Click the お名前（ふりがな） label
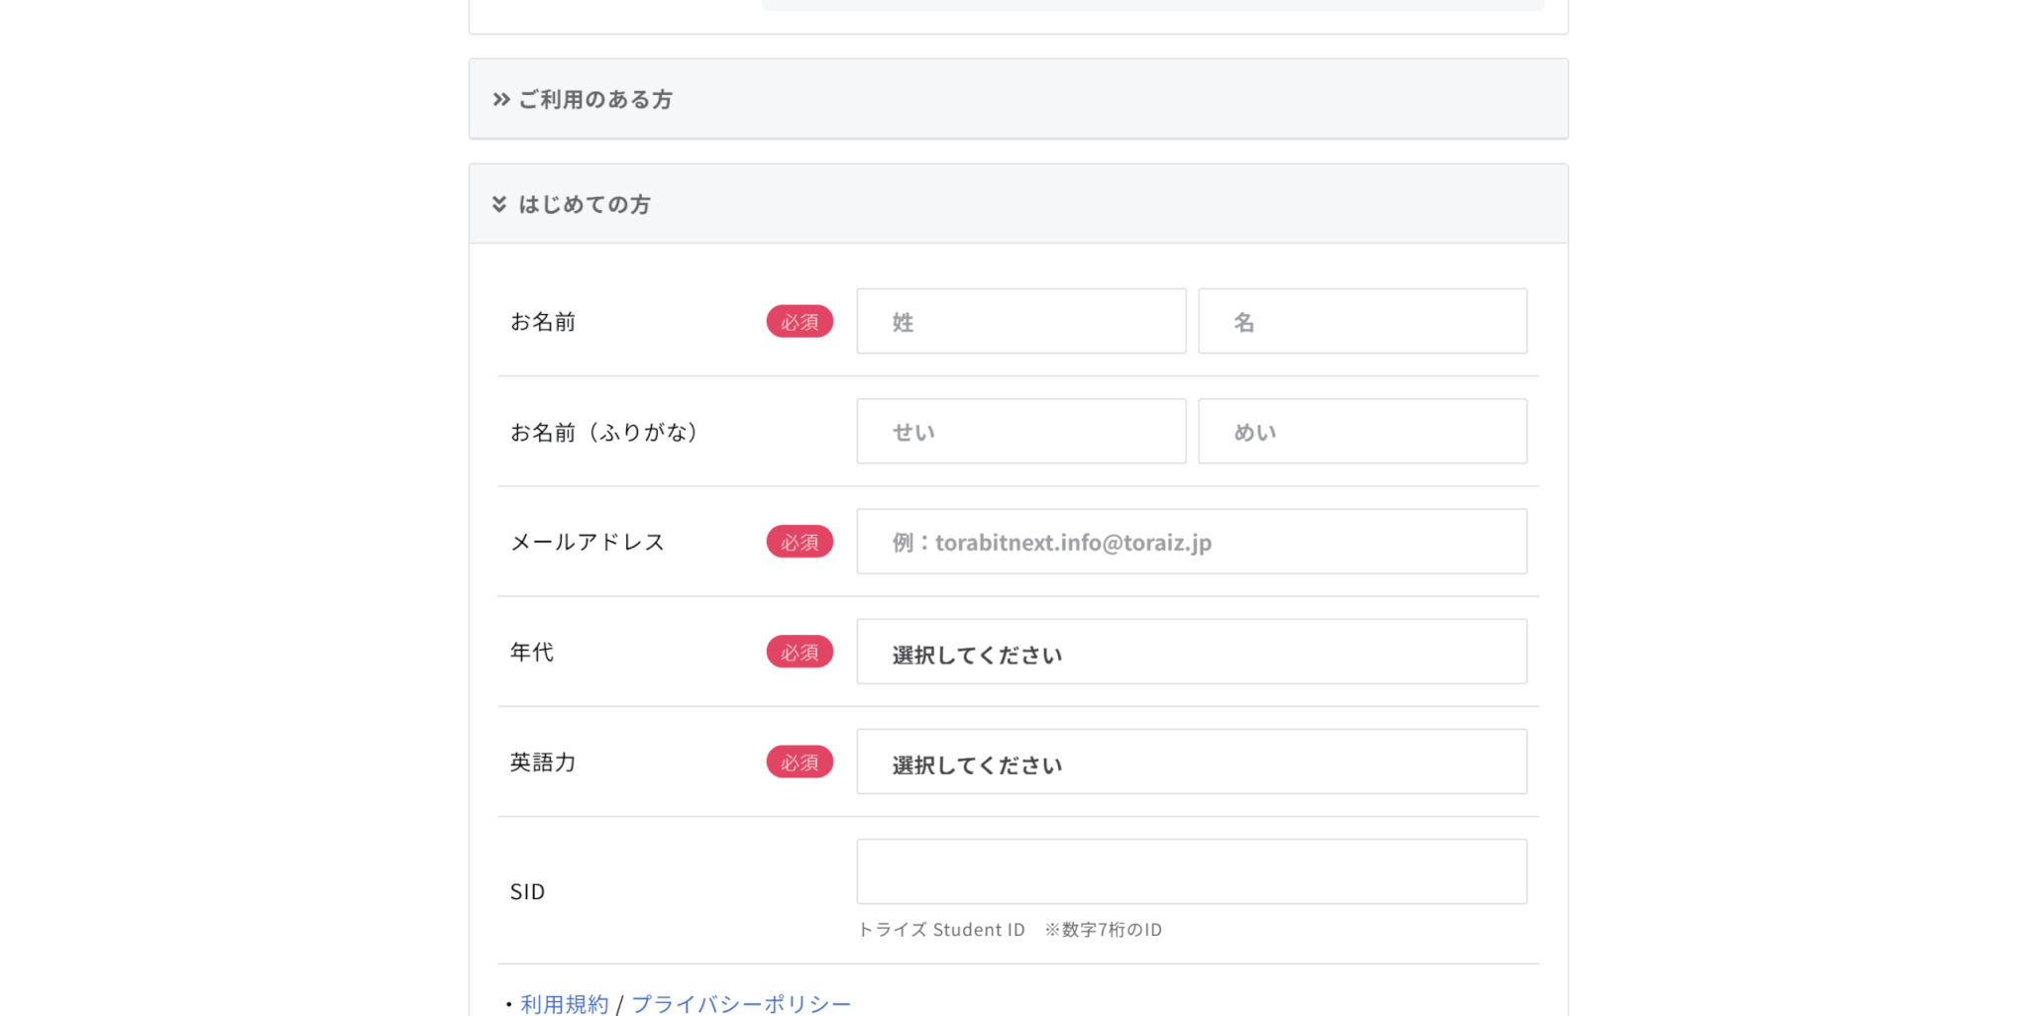Image resolution: width=2029 pixels, height=1016 pixels. click(x=603, y=432)
